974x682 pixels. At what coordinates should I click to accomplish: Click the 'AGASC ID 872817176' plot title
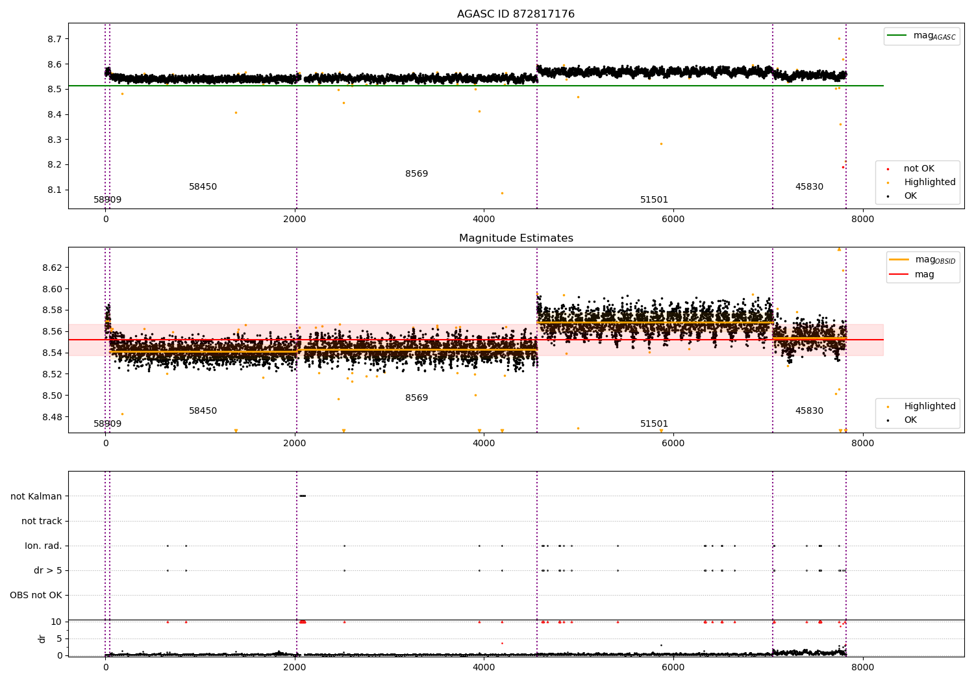516,14
